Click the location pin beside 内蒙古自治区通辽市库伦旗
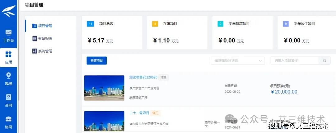Screen dimensions: 336x133 point(131,124)
